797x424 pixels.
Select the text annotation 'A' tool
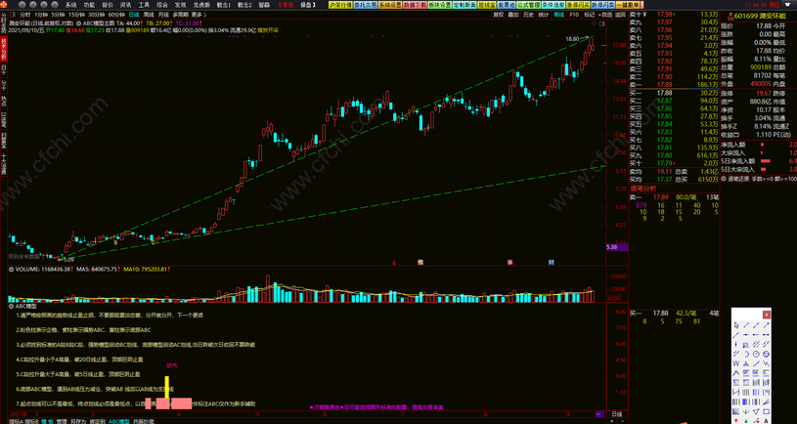(766, 420)
